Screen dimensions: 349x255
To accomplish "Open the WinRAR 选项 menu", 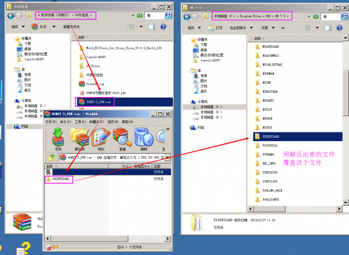I will click(x=113, y=122).
